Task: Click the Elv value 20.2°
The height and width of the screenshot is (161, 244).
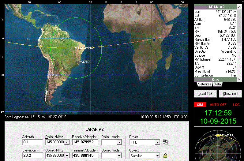Action: [232, 28]
